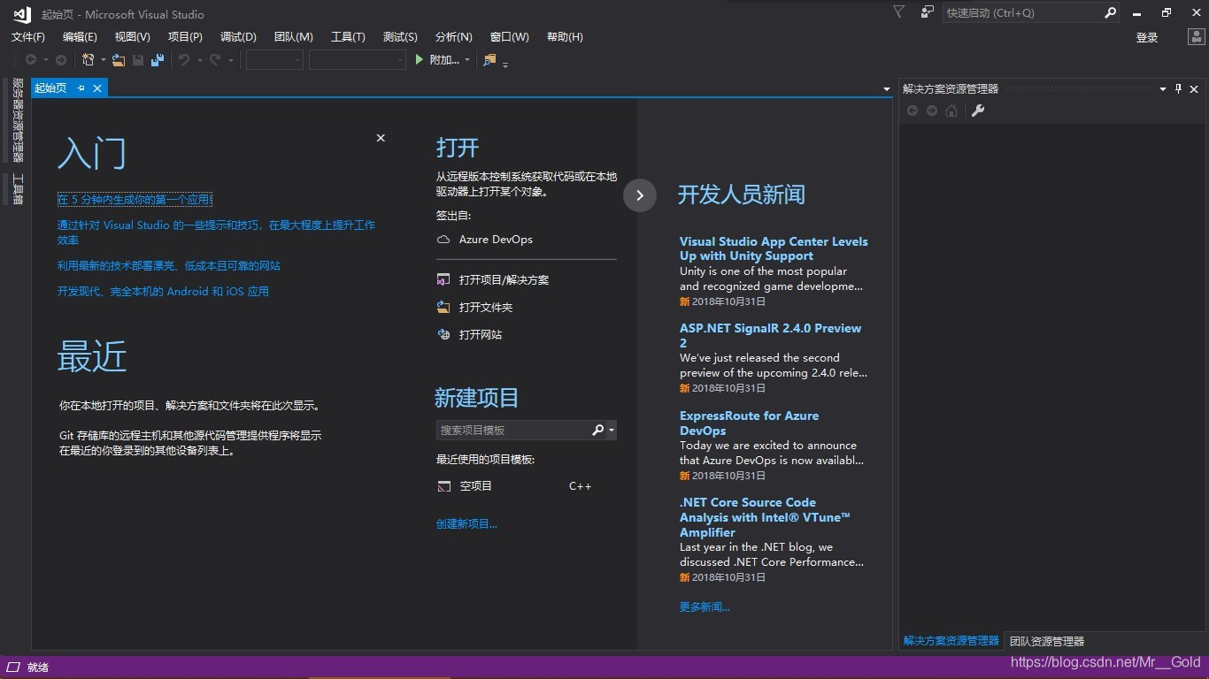Viewport: 1209px width, 679px height.
Task: Open Visual Studio App Center Unity Support article
Action: [x=774, y=248]
